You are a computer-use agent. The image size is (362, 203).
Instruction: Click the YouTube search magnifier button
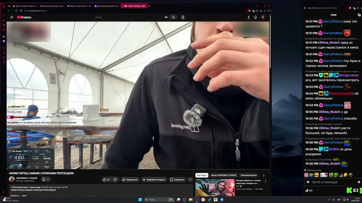(173, 17)
